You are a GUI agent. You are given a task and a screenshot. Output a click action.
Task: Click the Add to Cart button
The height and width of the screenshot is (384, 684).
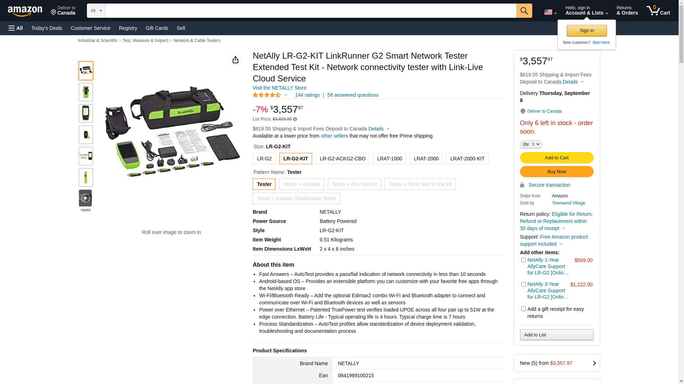coord(556,158)
